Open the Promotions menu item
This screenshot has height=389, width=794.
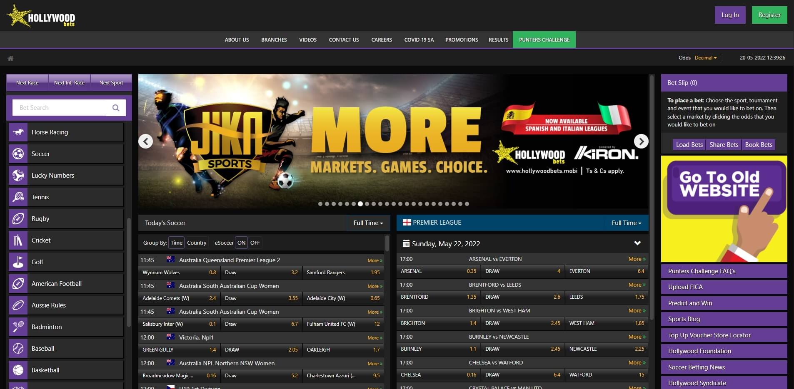tap(462, 40)
